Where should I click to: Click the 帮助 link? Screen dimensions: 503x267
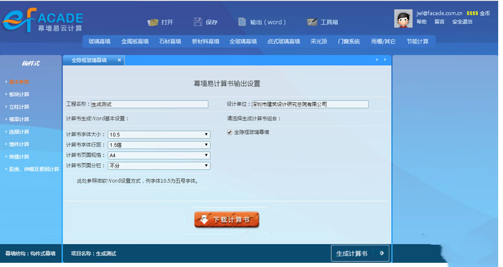coord(422,22)
